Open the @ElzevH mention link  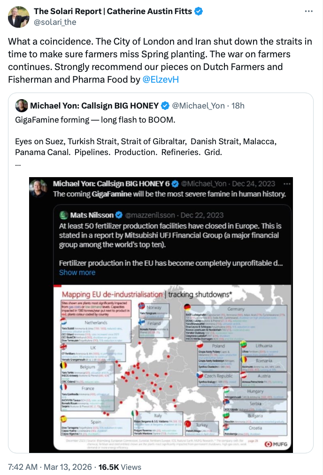(x=160, y=79)
